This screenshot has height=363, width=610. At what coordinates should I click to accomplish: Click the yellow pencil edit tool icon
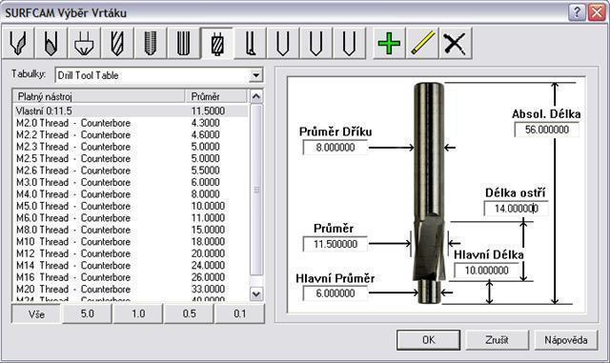pyautogui.click(x=422, y=43)
